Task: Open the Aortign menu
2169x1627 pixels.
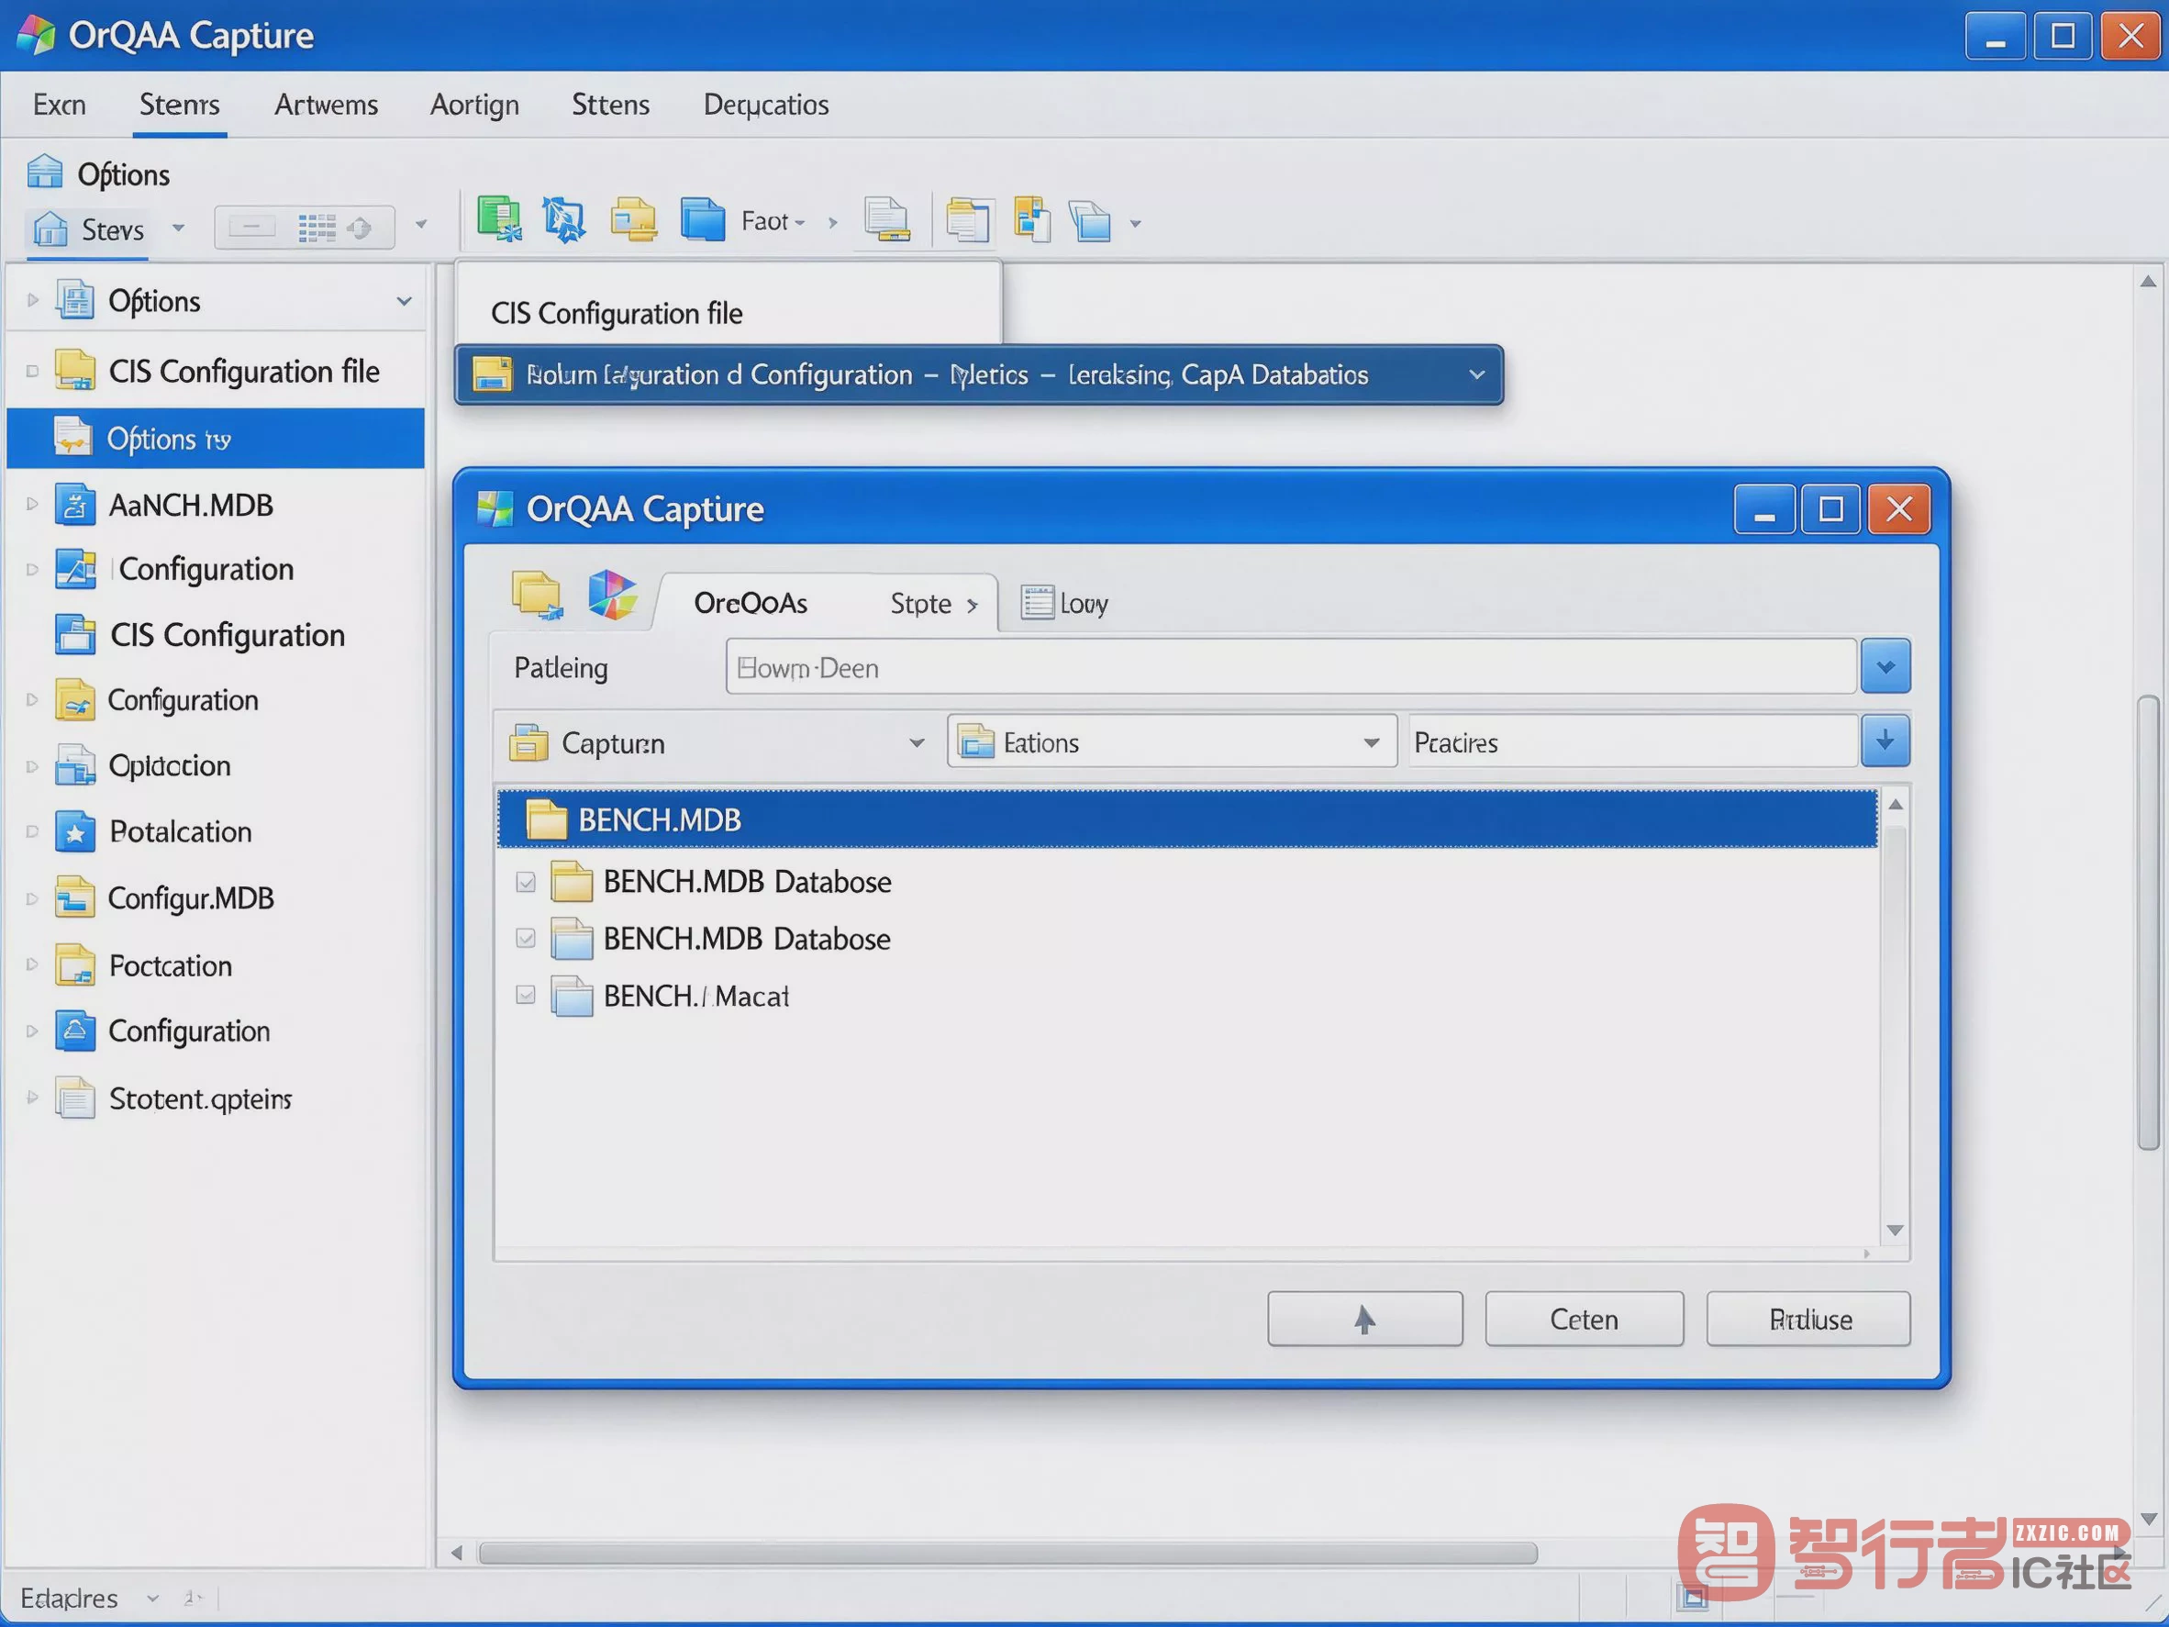Action: [x=474, y=105]
